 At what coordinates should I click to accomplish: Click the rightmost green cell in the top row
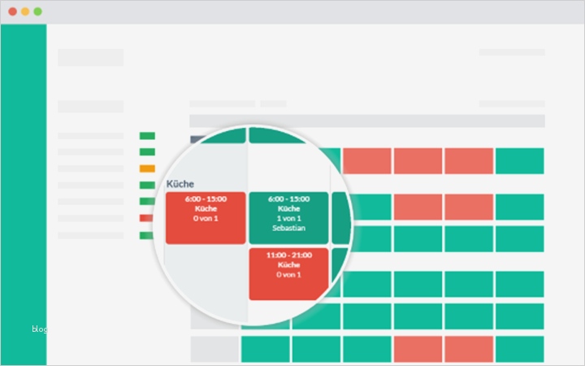(x=519, y=161)
